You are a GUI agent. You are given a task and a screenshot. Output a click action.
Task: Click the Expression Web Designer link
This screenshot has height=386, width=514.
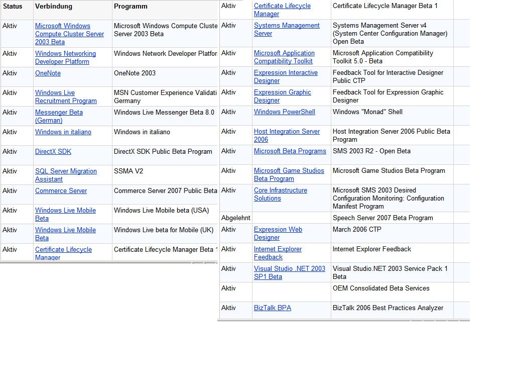pos(278,234)
